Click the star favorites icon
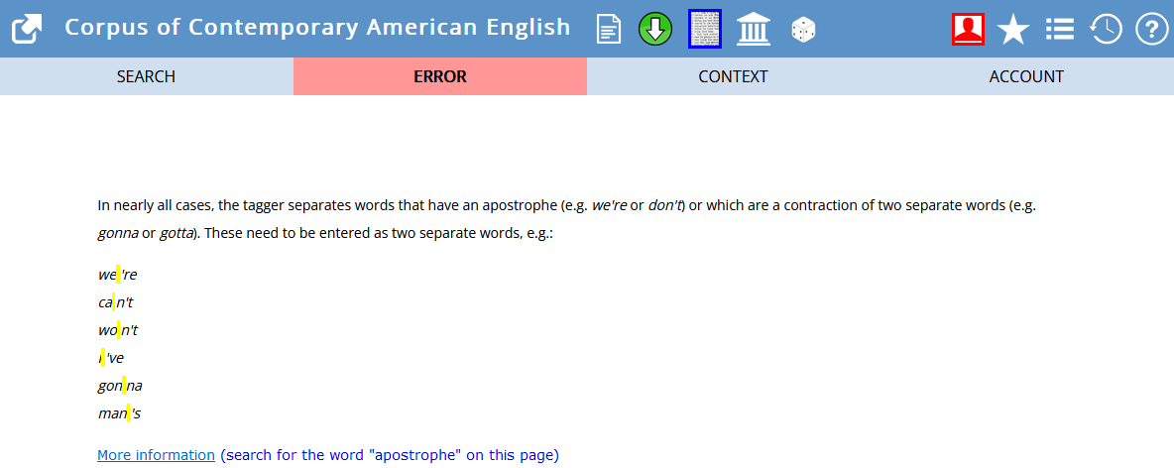 pos(1013,30)
